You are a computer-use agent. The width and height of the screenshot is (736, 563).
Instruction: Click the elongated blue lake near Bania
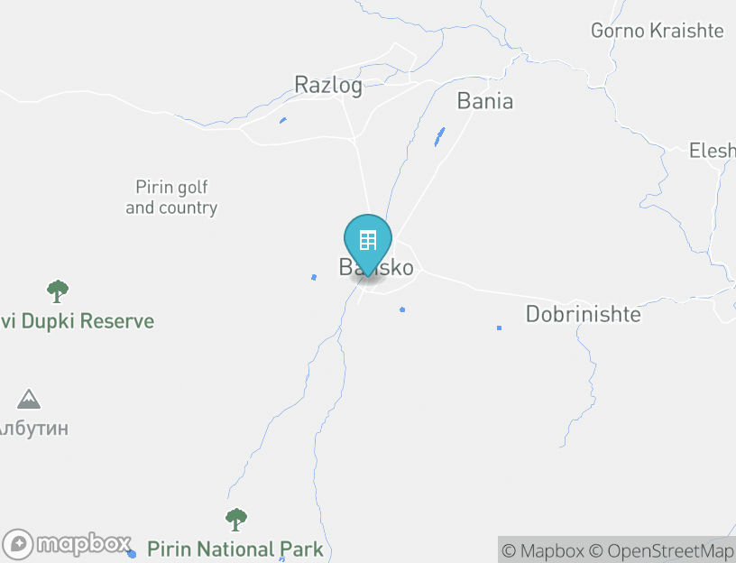439,136
